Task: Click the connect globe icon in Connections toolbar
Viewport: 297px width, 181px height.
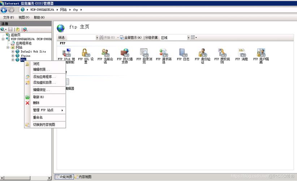Action: coord(3,29)
